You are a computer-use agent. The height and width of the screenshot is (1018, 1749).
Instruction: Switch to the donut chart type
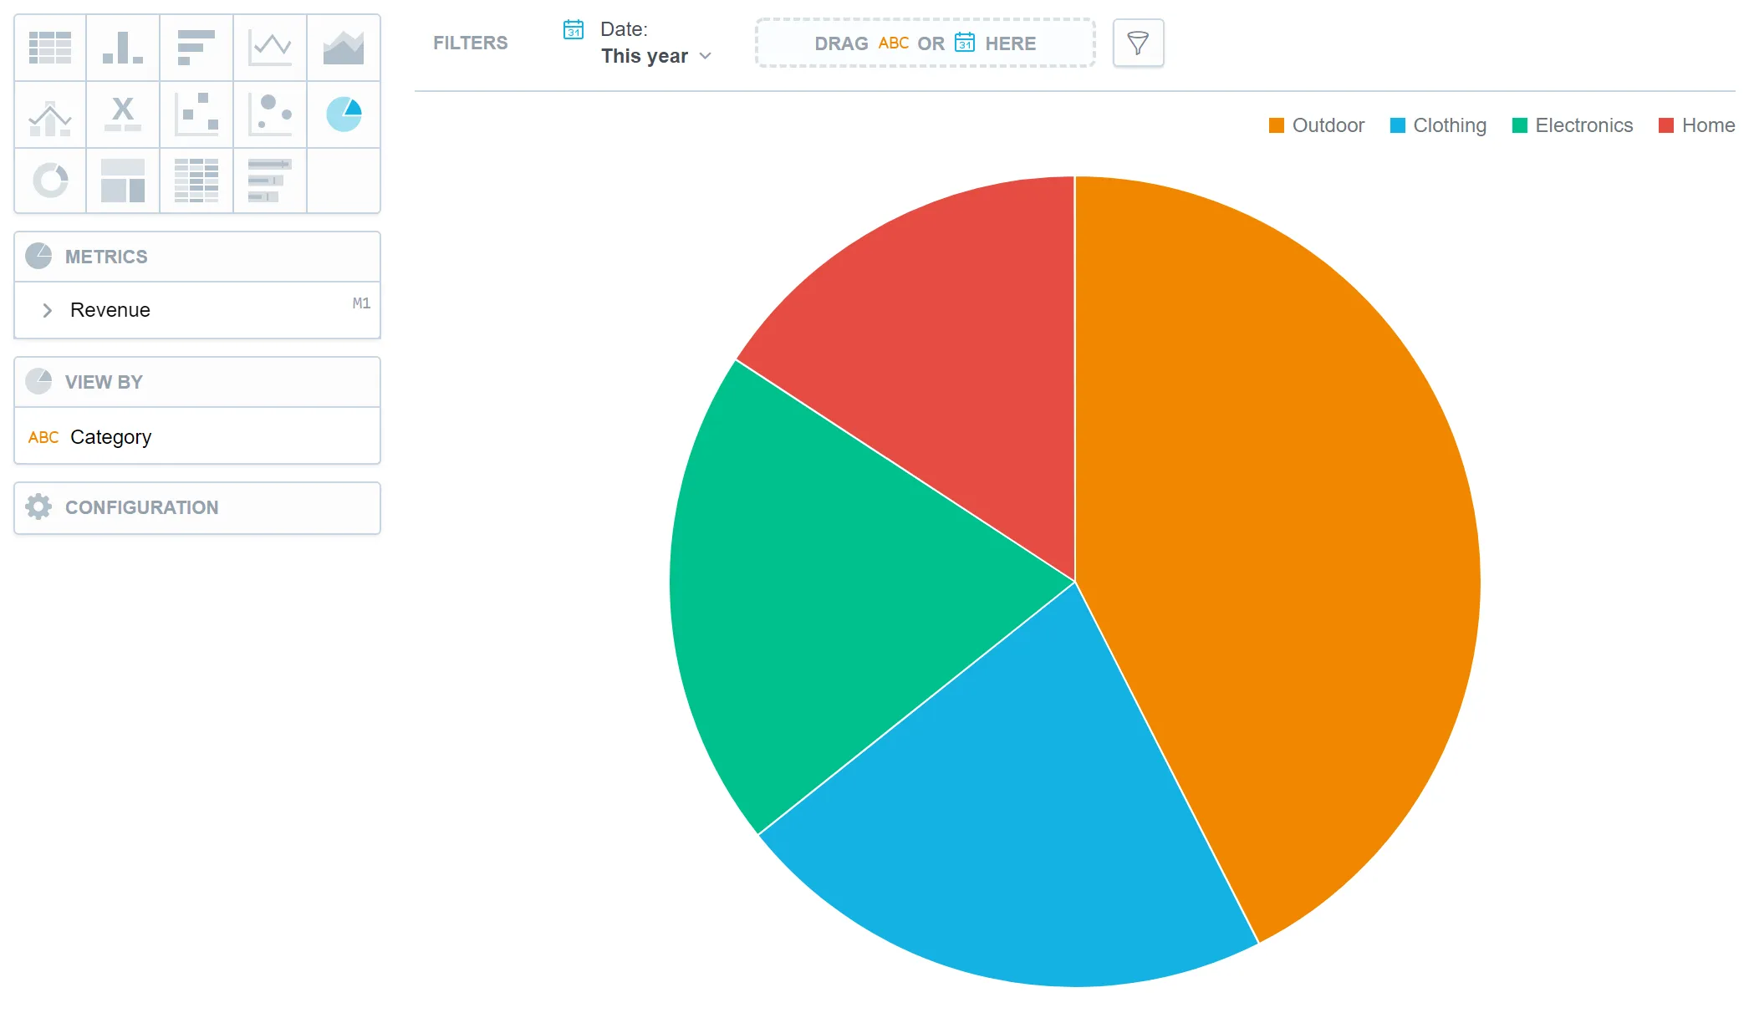coord(49,181)
